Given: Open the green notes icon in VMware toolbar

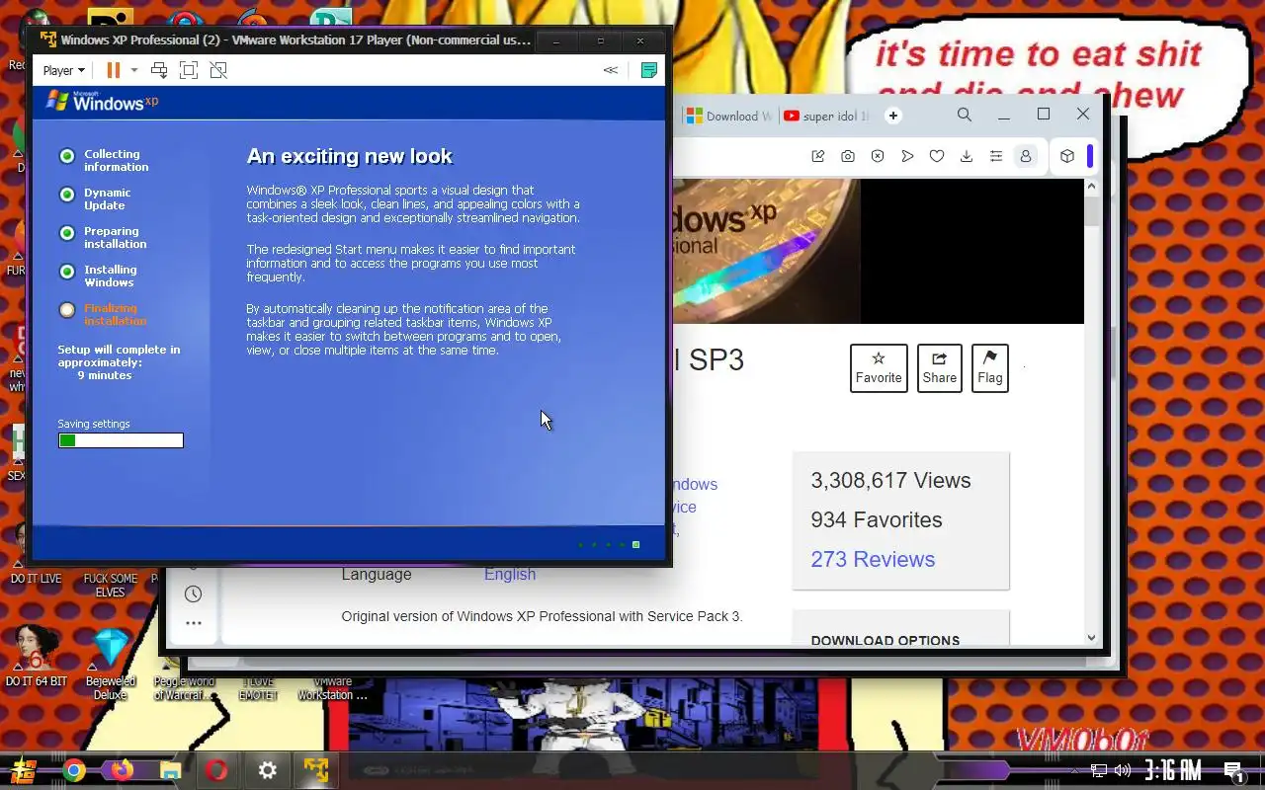Looking at the screenshot, I should 649,70.
